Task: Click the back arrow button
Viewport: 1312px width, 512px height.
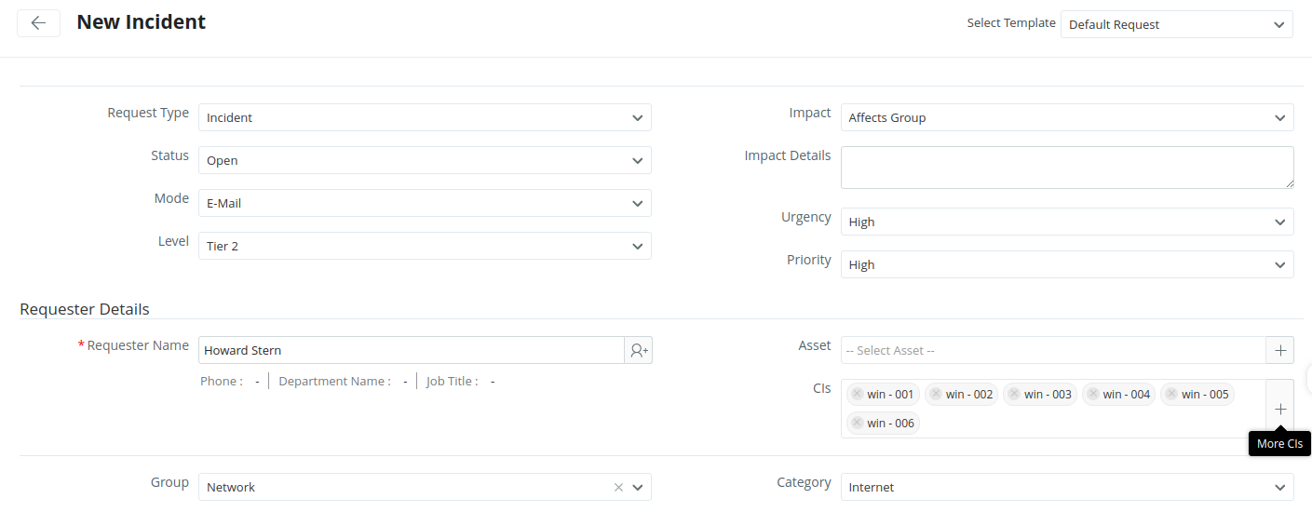Action: click(x=38, y=23)
